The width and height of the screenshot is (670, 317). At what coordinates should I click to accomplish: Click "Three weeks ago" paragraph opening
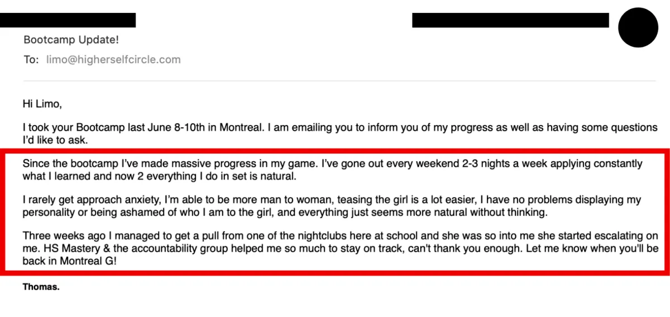click(x=59, y=236)
